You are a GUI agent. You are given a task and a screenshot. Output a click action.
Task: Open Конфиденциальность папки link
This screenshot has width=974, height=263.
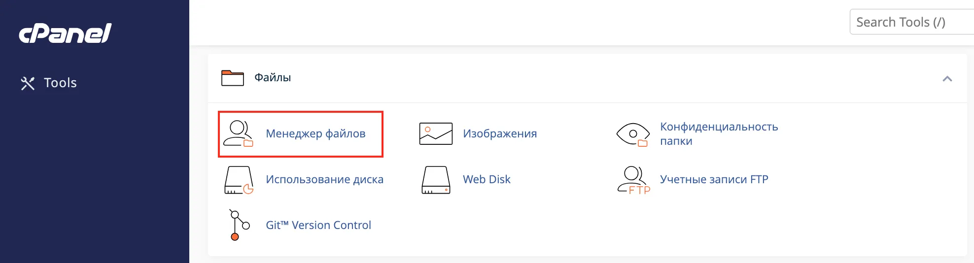(719, 133)
